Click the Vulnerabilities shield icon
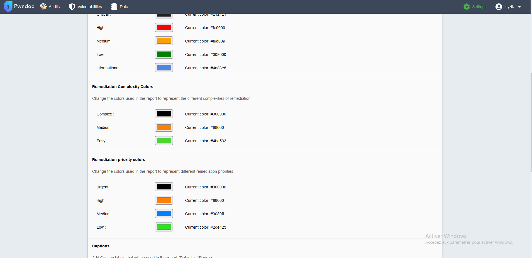 (x=72, y=7)
